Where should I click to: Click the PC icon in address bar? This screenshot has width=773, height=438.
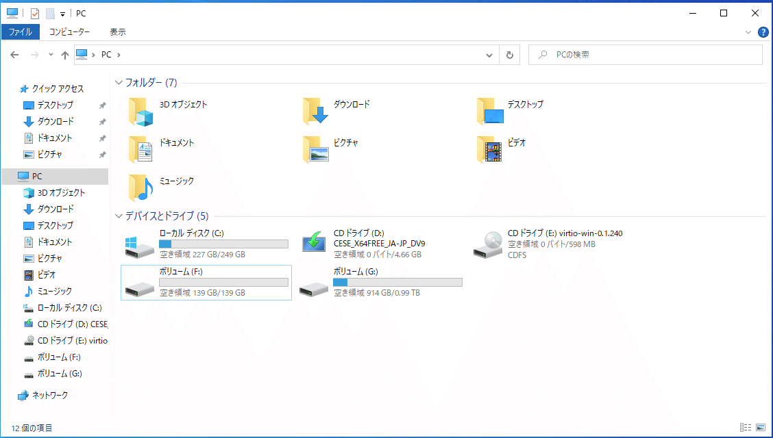click(82, 53)
